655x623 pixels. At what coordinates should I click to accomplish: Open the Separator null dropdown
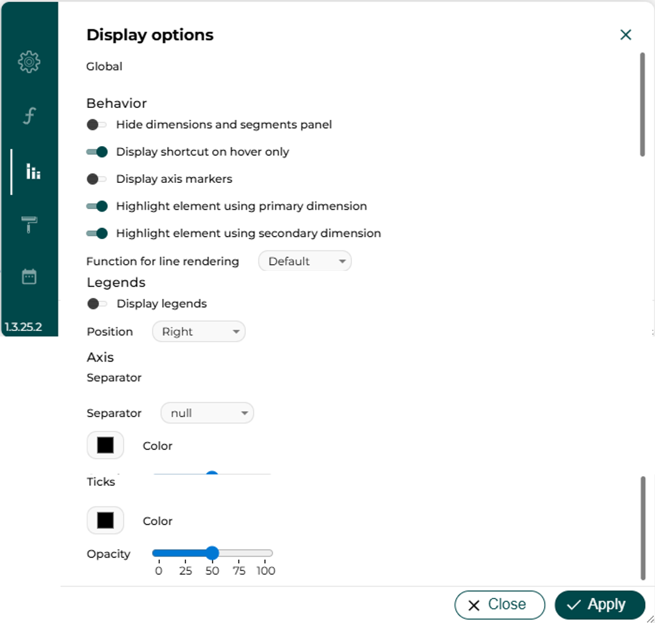tap(207, 413)
